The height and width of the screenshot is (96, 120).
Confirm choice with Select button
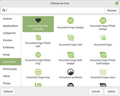[111, 91]
